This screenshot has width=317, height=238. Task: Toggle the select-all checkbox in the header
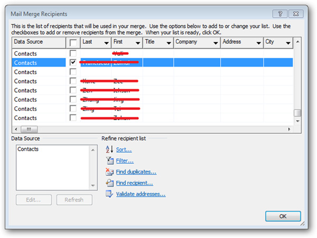pos(73,43)
